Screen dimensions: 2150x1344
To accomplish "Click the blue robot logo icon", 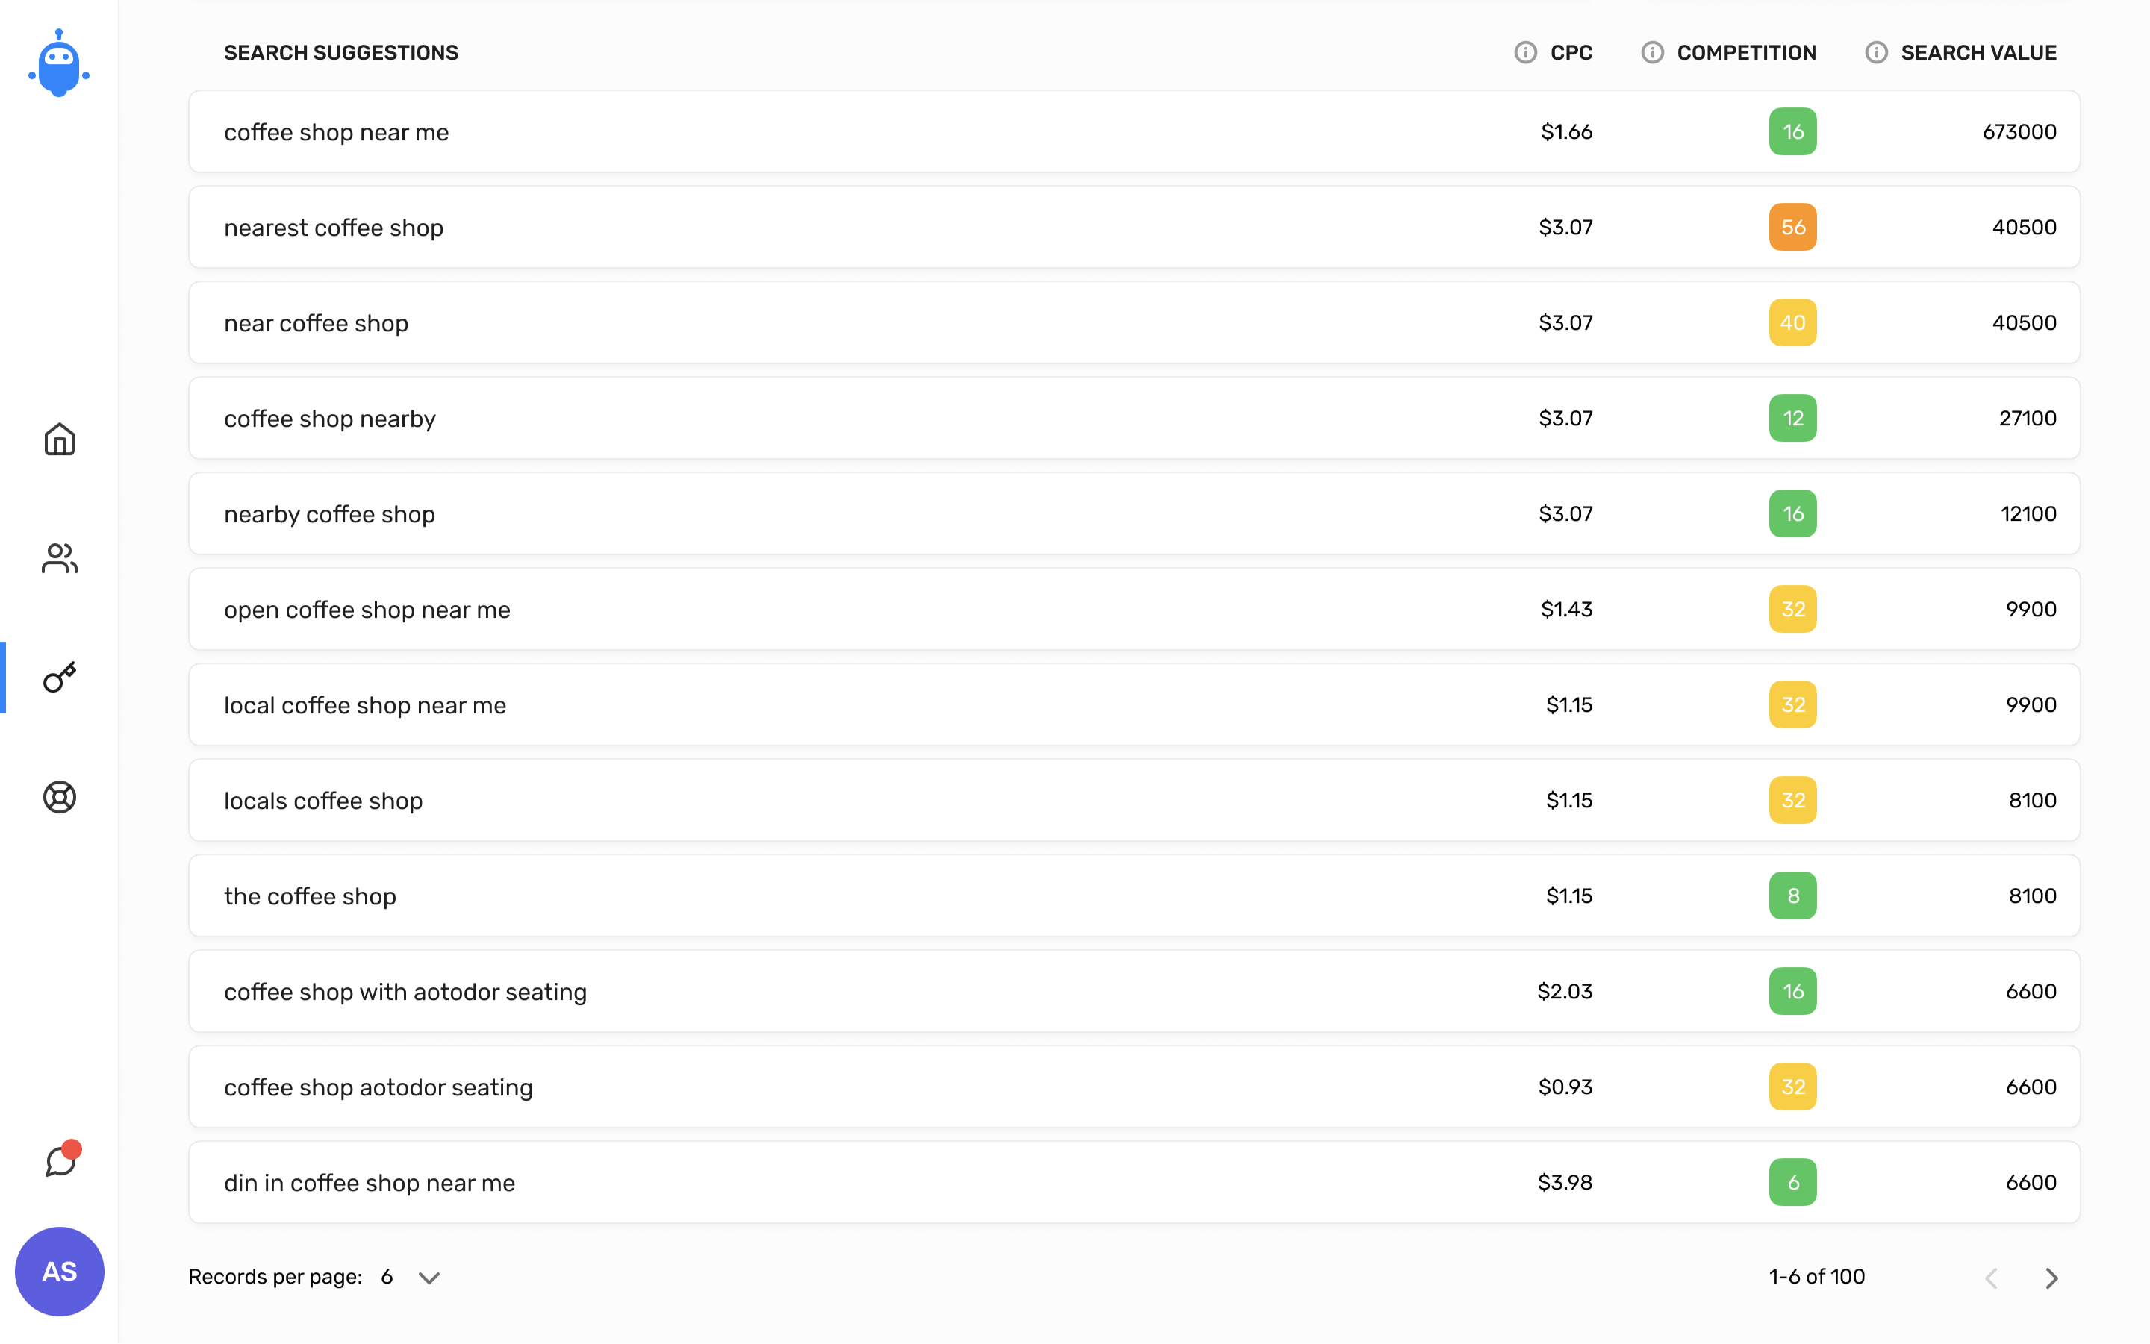I will [59, 63].
